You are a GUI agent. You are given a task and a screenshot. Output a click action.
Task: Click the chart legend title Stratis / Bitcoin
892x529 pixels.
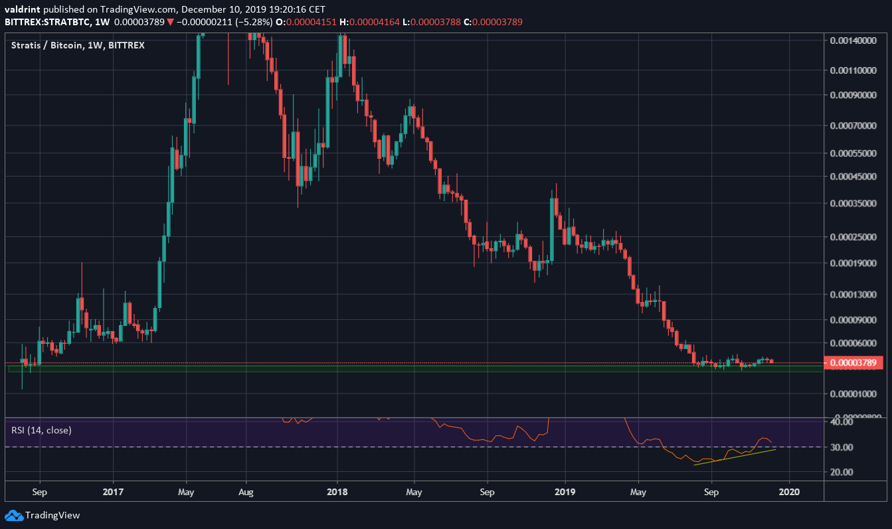pyautogui.click(x=48, y=46)
